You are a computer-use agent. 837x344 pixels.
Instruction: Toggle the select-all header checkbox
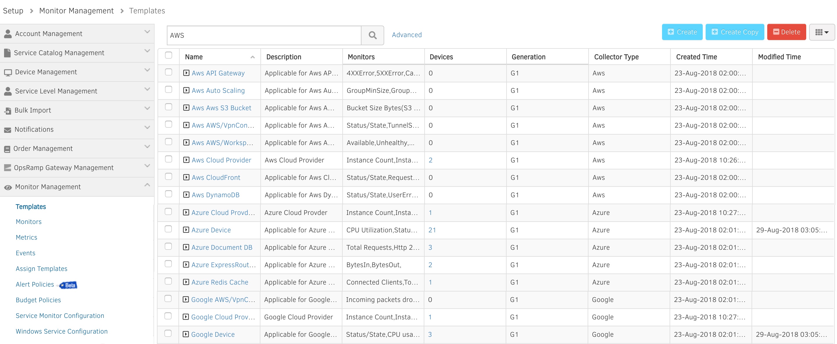tap(168, 55)
